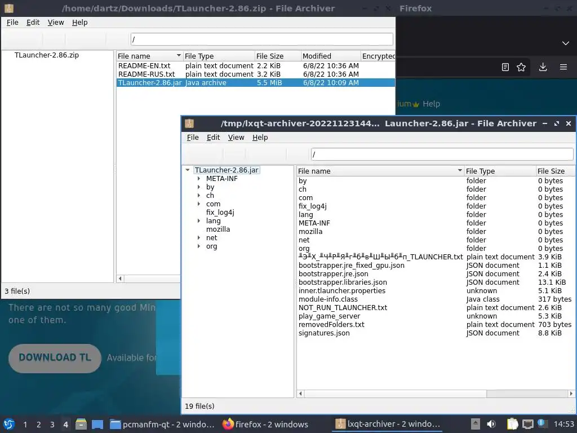
Task: Open the volume speaker tray icon
Action: 491,424
